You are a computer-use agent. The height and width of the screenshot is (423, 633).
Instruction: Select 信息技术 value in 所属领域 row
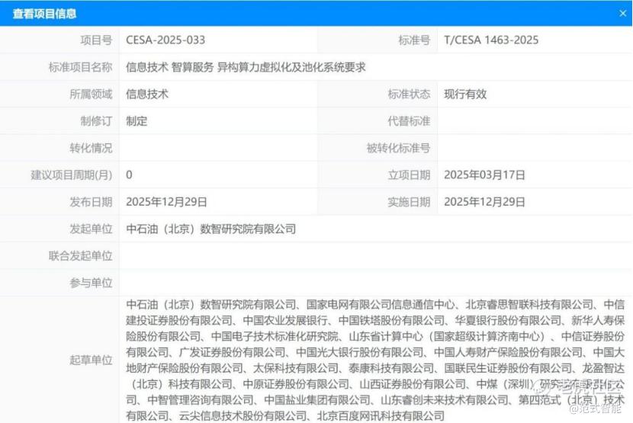click(147, 94)
